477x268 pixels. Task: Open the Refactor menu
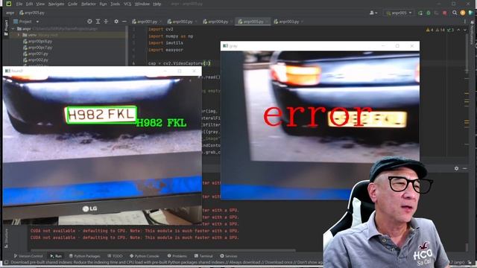(x=89, y=4)
